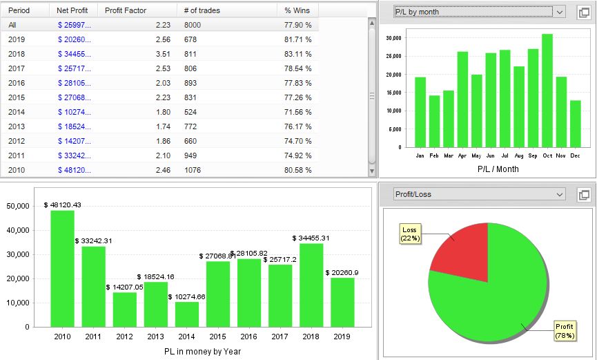Click the Profit (78%) pie label
Image resolution: width=597 pixels, height=360 pixels.
pyautogui.click(x=565, y=331)
